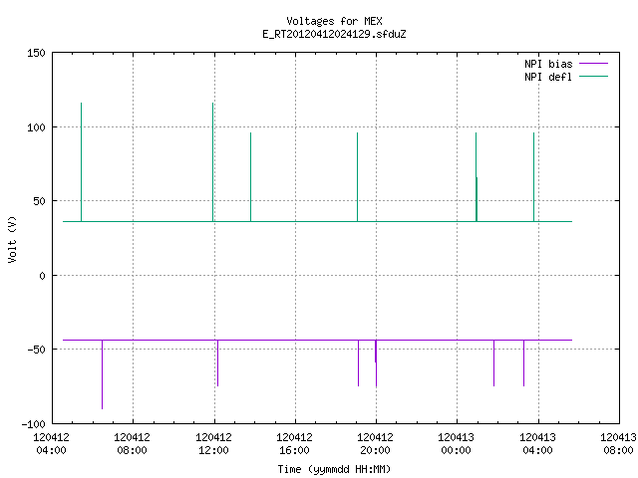Click the green defl spike near 19:00
Viewport: 638px width, 478px height.
point(357,177)
